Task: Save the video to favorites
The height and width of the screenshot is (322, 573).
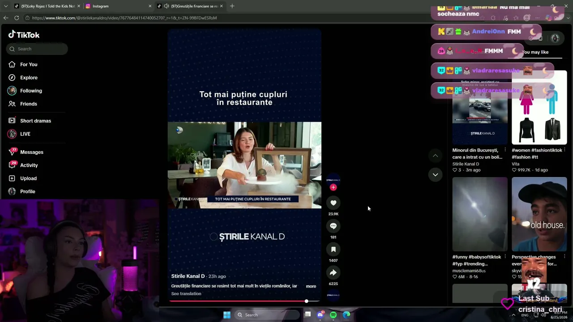Action: click(333, 250)
